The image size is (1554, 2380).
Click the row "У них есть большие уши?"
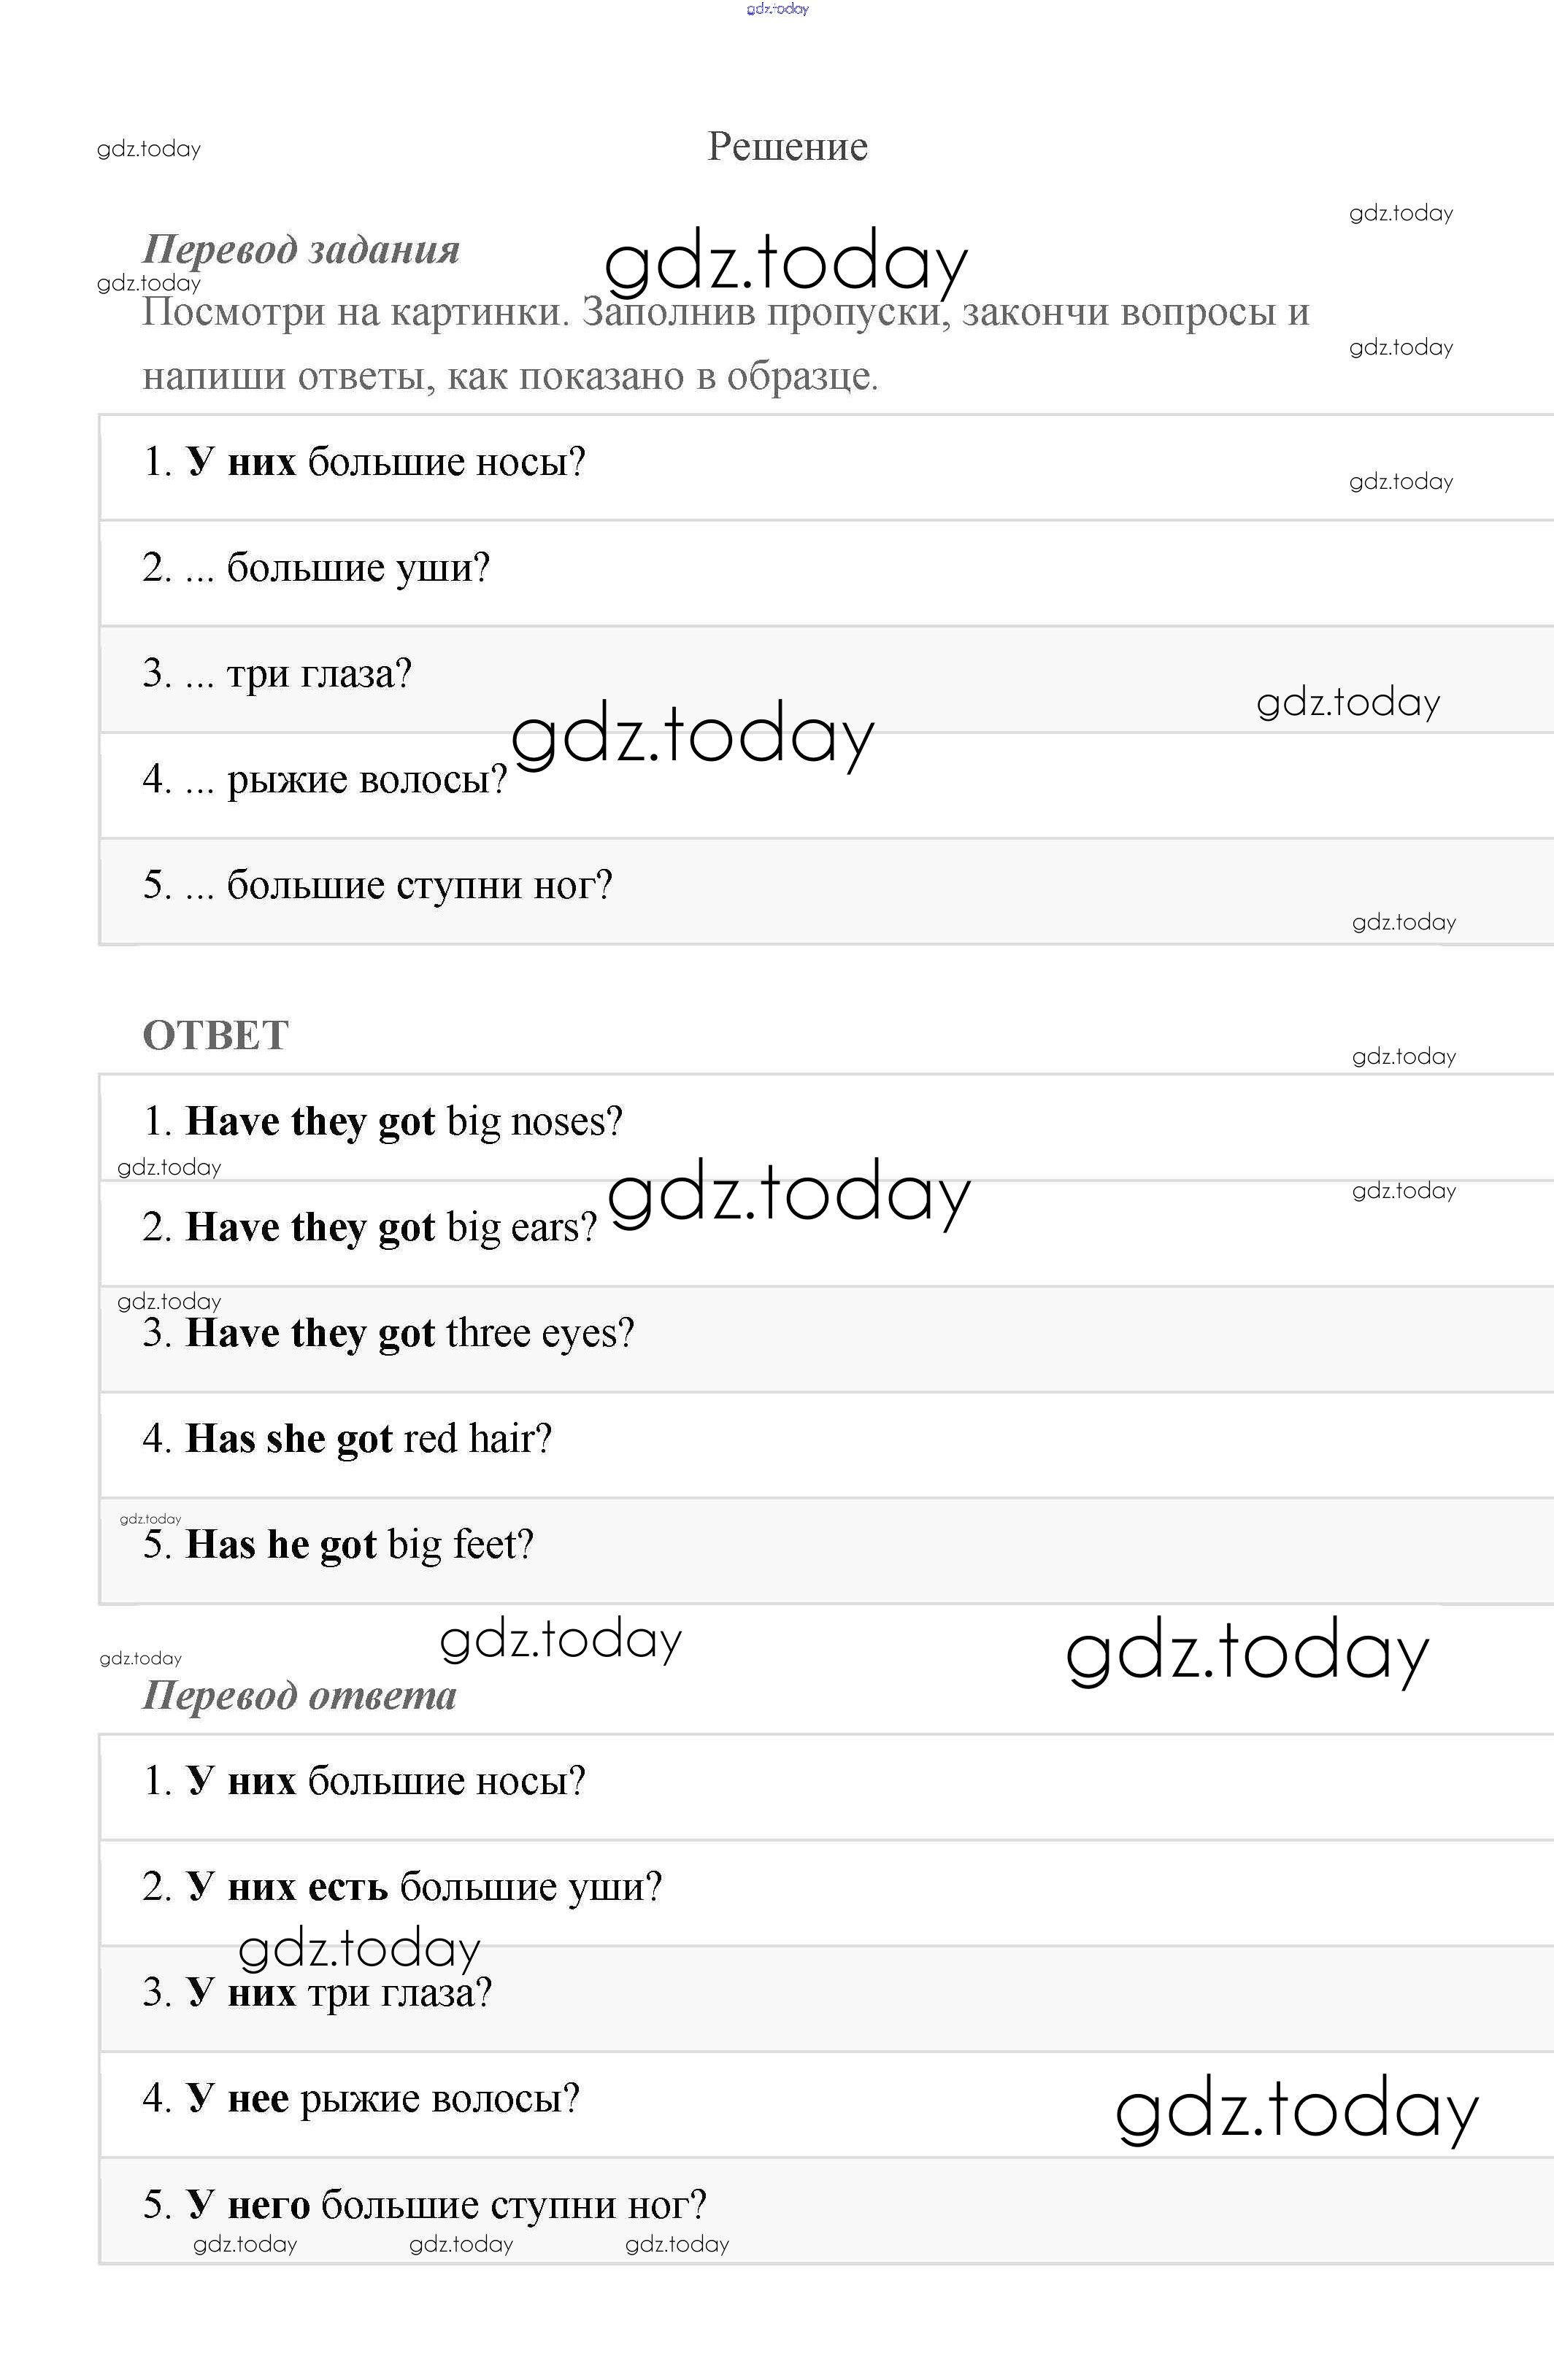(x=402, y=1887)
